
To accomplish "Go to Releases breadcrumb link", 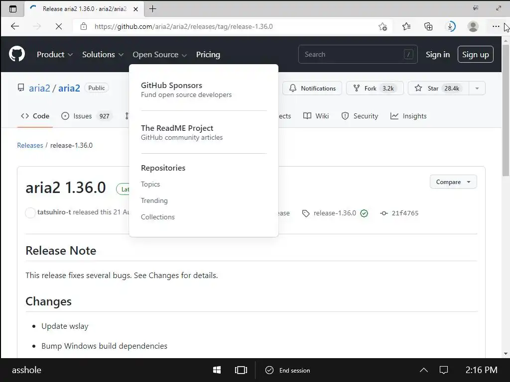I will coord(30,145).
